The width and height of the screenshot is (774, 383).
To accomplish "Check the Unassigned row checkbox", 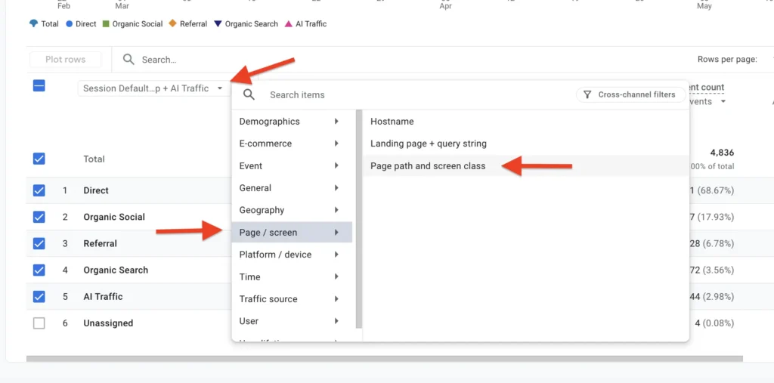I will [39, 323].
